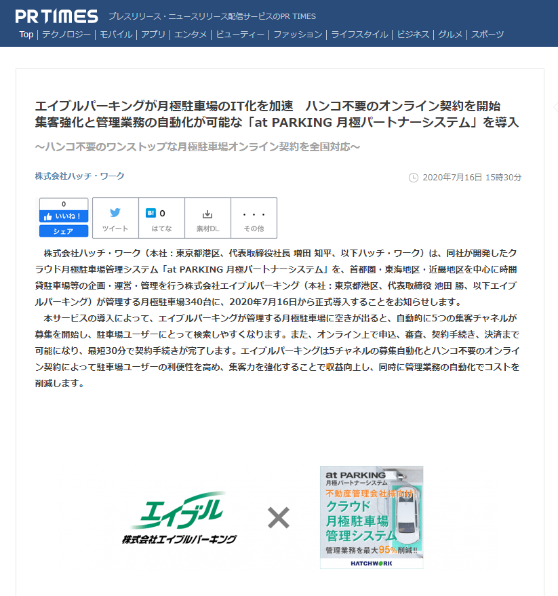Click the Facebook いいね! thumbs-up button
Screen dimensions: 558x596
click(64, 216)
